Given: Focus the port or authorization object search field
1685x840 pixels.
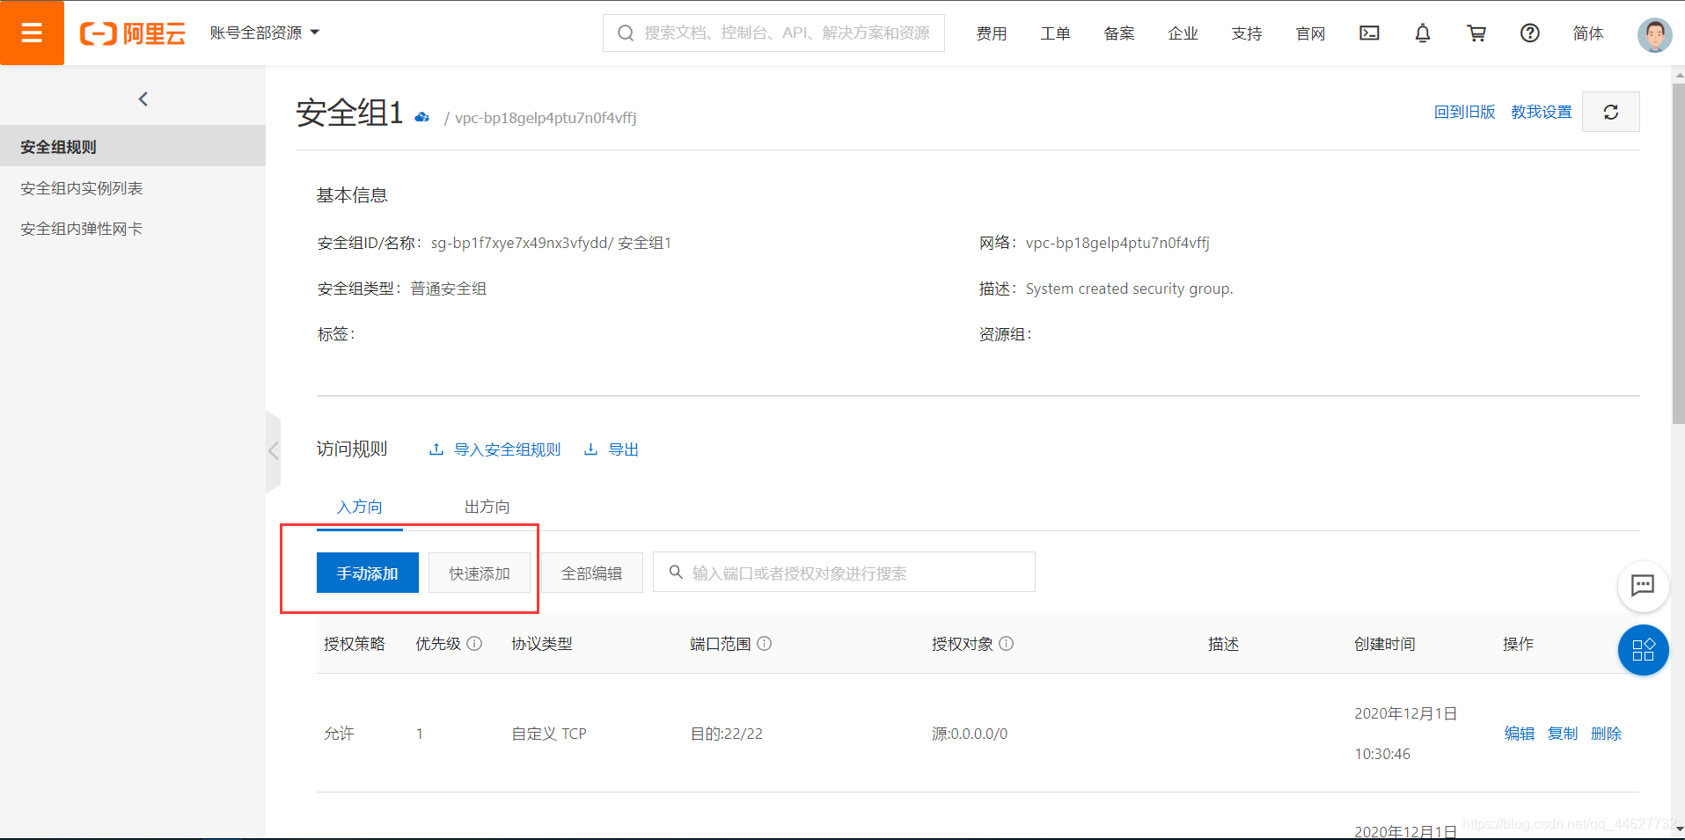Looking at the screenshot, I should point(844,573).
